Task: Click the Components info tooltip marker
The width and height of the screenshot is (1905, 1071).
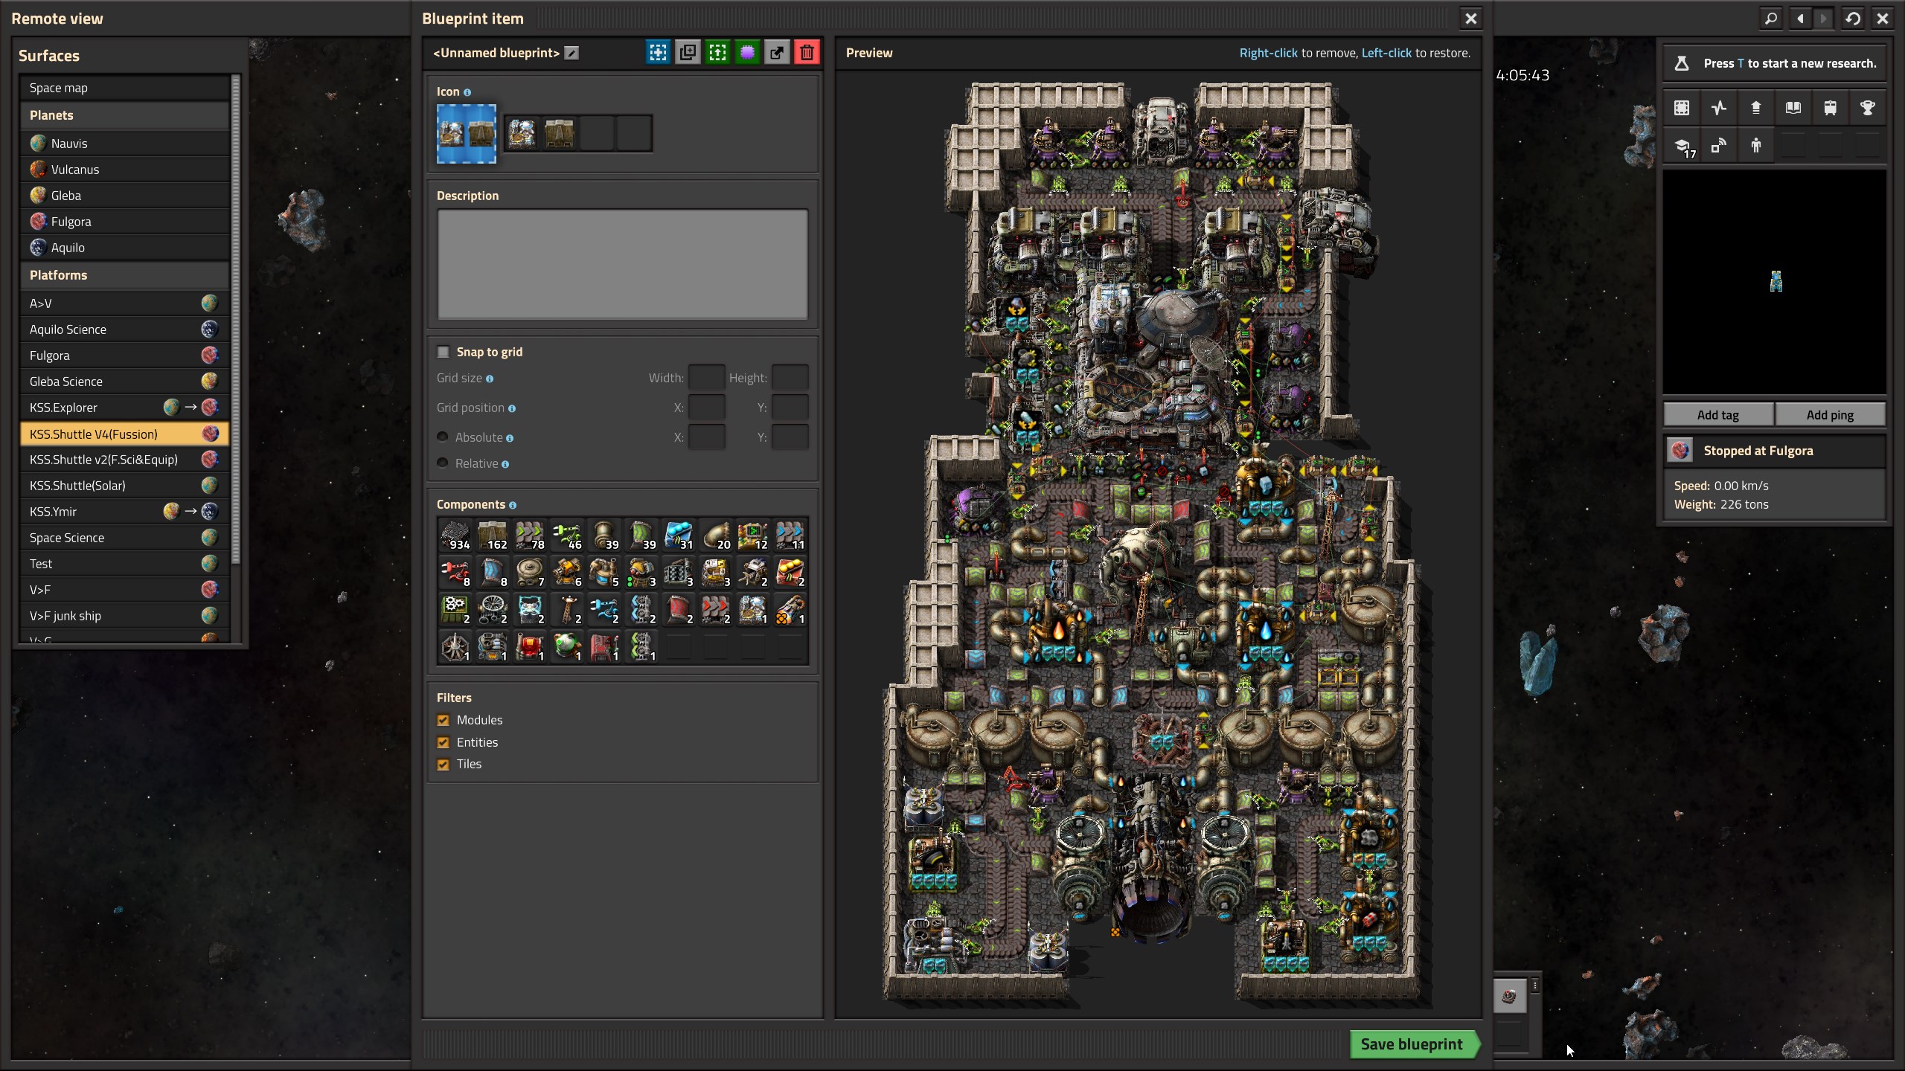Action: pos(513,505)
